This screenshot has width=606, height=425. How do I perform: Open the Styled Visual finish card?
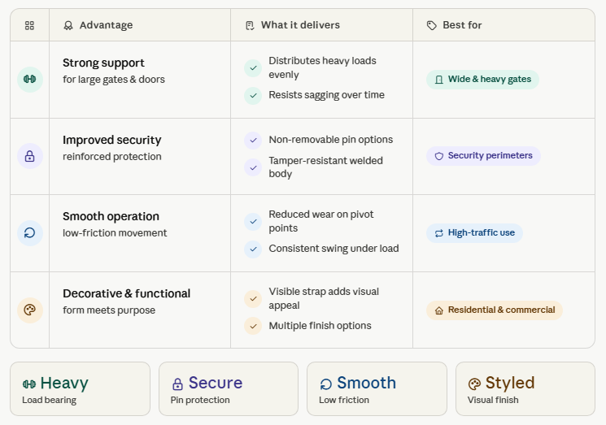click(525, 388)
